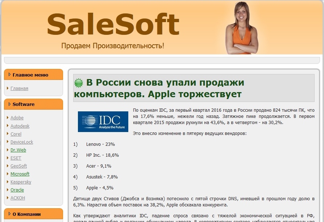Click the SaleSoft logo title
Viewport: 324px width, 222px height.
113,24
